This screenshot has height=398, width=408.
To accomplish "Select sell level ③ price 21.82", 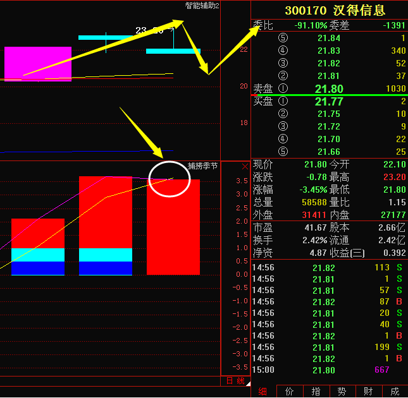I will pos(329,63).
